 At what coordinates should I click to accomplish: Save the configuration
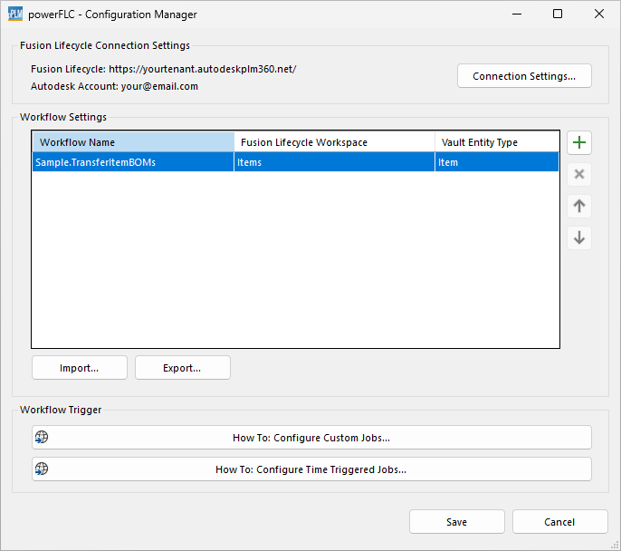(456, 522)
